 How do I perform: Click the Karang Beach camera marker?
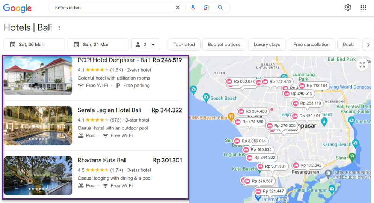point(355,143)
